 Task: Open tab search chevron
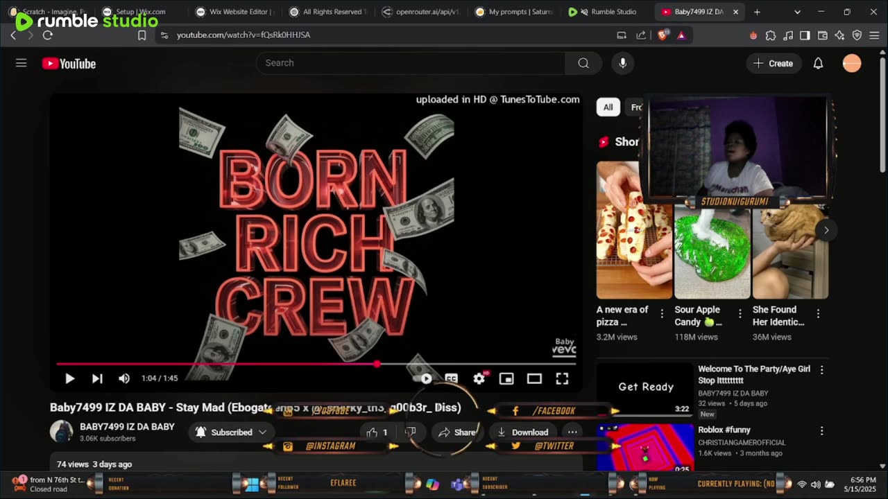click(x=797, y=12)
